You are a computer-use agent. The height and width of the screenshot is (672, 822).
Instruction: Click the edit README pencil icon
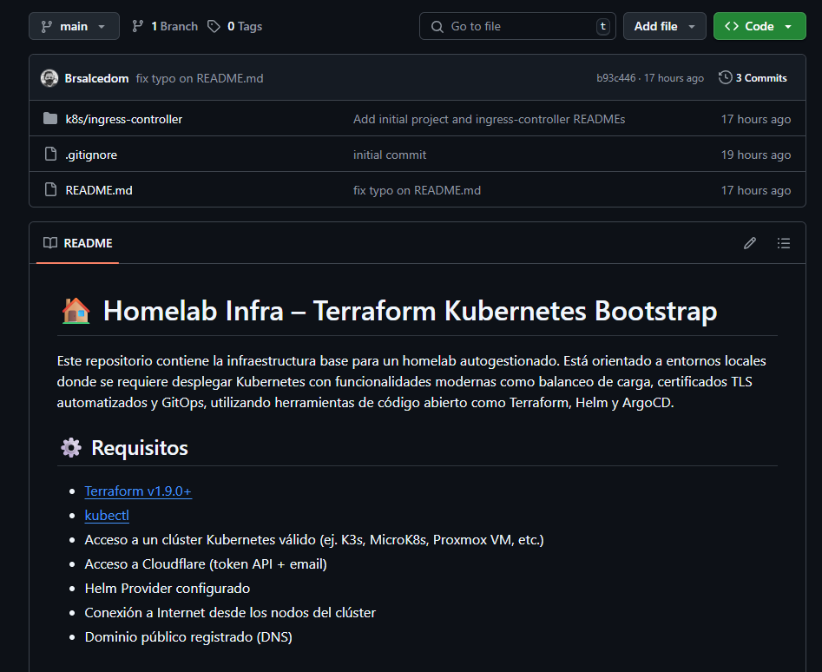750,243
